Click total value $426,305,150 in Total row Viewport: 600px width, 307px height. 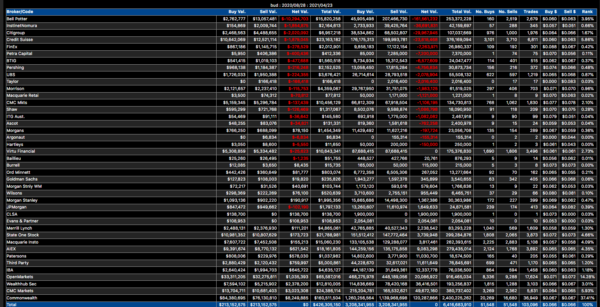pos(328,304)
